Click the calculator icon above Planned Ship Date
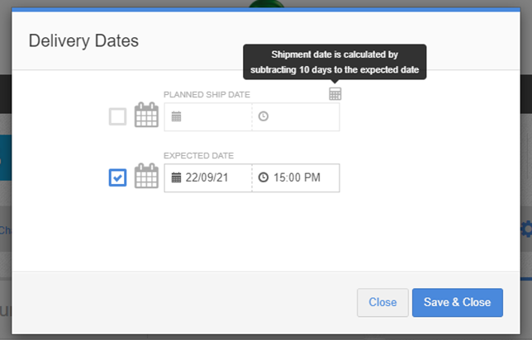Image resolution: width=532 pixels, height=340 pixels. [x=335, y=94]
